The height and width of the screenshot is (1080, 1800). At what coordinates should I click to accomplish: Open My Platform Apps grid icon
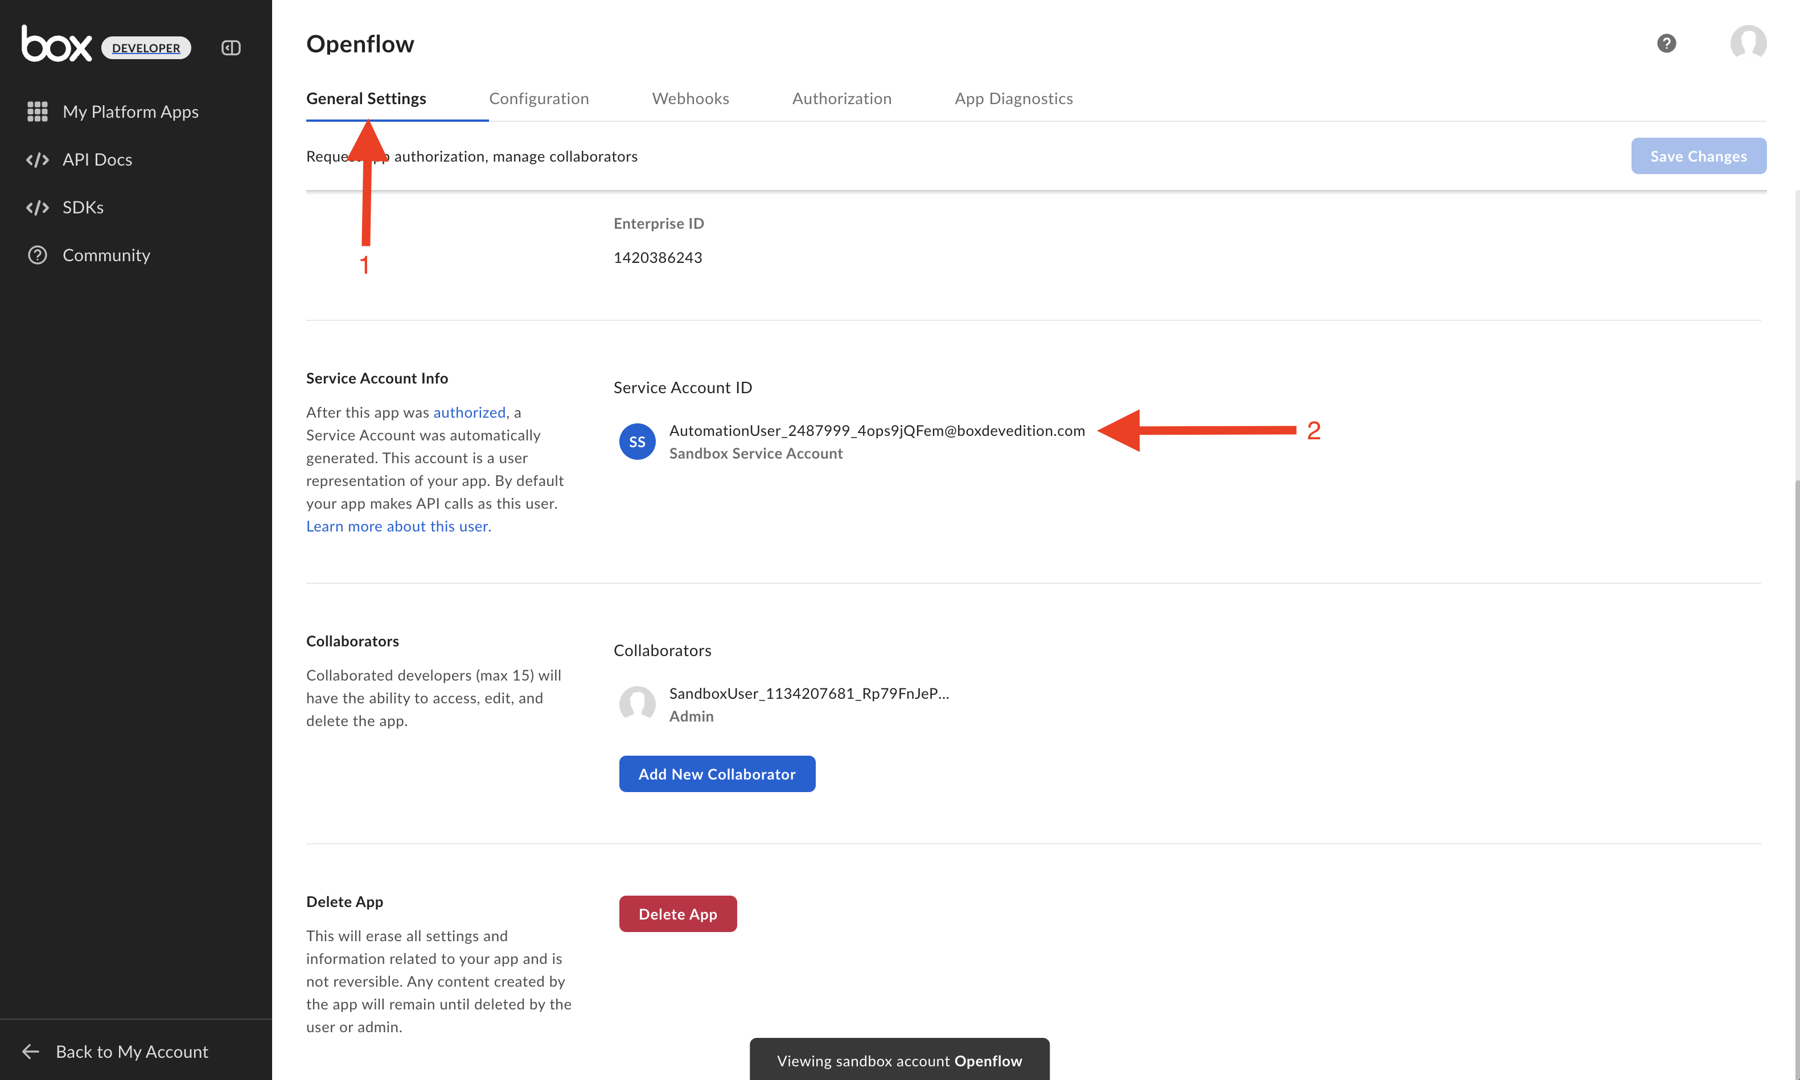37,112
